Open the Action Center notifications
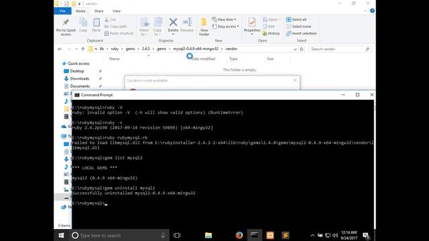 366,235
